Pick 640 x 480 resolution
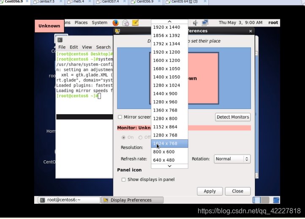Image resolution: width=305 pixels, height=219 pixels. point(169,160)
